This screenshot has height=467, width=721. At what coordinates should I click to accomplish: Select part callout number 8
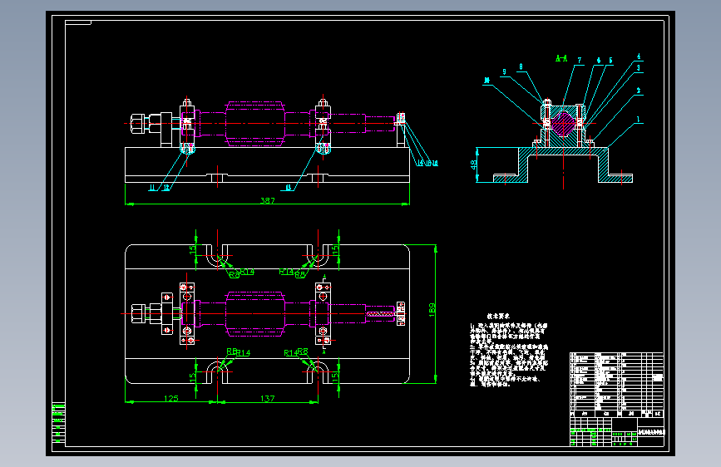pos(521,67)
